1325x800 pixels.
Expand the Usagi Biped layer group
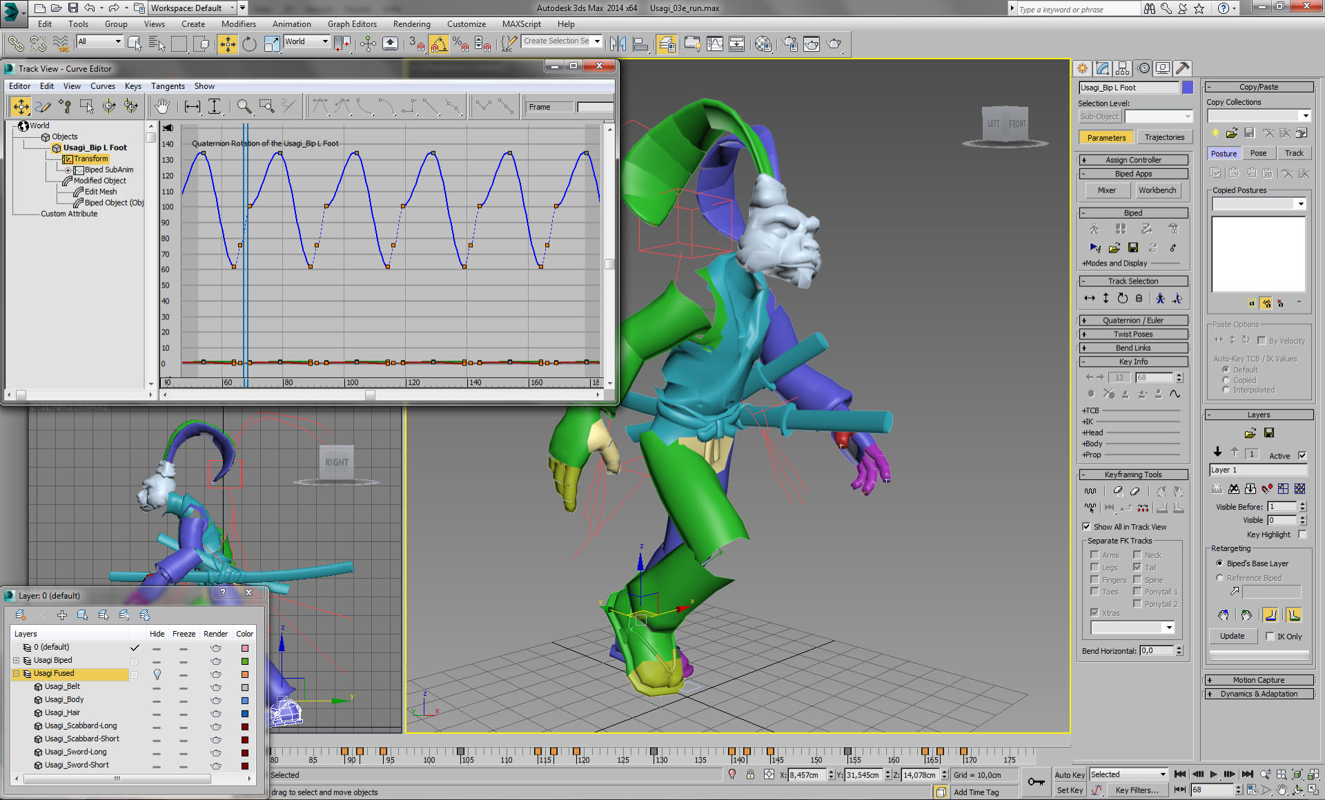[x=16, y=661]
